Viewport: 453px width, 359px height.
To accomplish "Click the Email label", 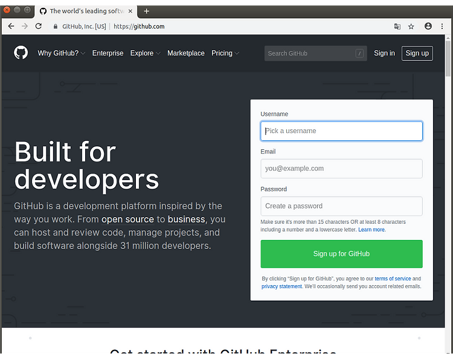I will [x=268, y=152].
